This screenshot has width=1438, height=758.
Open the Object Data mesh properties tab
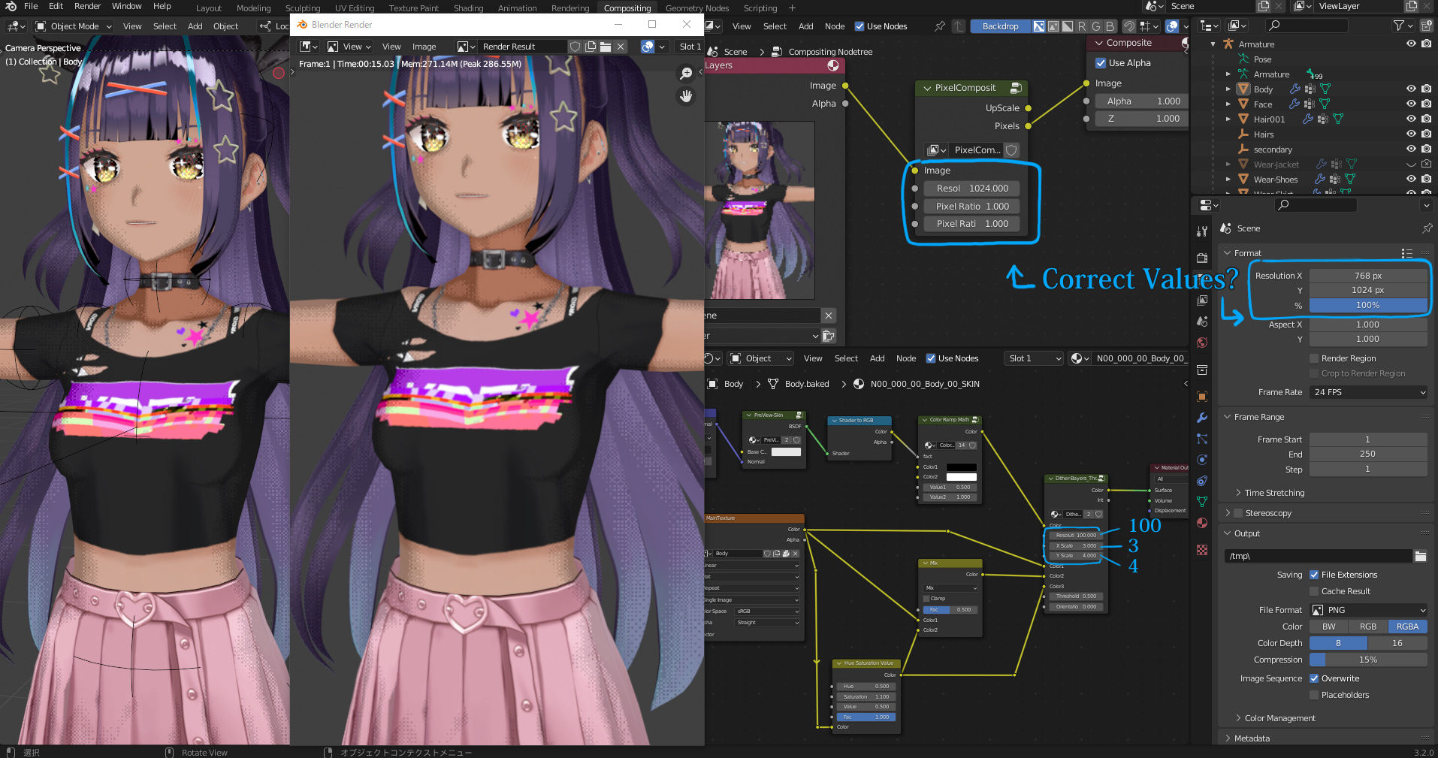(1202, 502)
